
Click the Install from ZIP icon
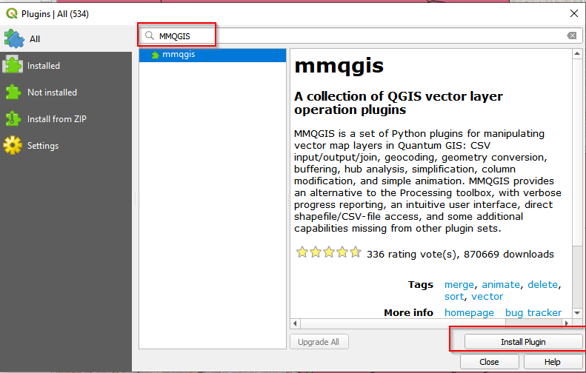pos(13,118)
